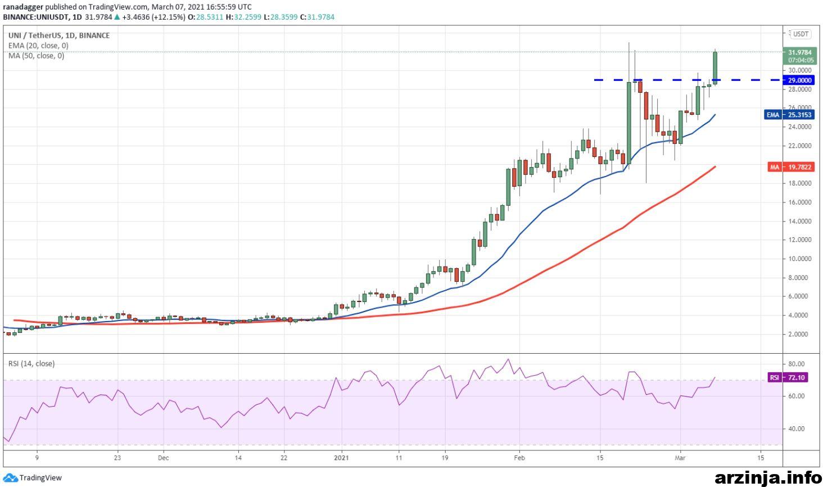Click the C:31.9784 close value in header

pyautogui.click(x=317, y=17)
